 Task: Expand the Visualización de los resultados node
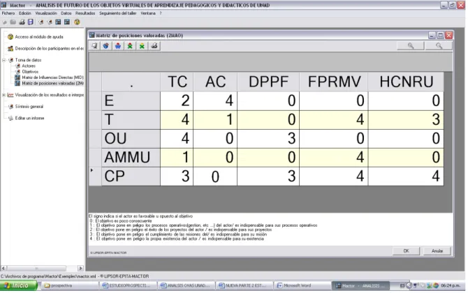pyautogui.click(x=4, y=95)
